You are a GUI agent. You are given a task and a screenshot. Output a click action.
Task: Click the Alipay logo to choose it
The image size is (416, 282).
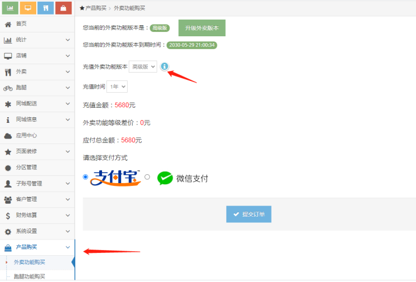coord(115,177)
